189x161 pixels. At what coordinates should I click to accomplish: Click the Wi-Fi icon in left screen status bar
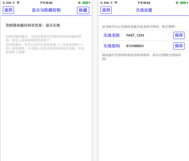coord(18,3)
